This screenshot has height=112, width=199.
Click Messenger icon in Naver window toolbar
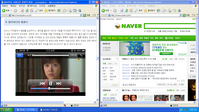(x=179, y=11)
